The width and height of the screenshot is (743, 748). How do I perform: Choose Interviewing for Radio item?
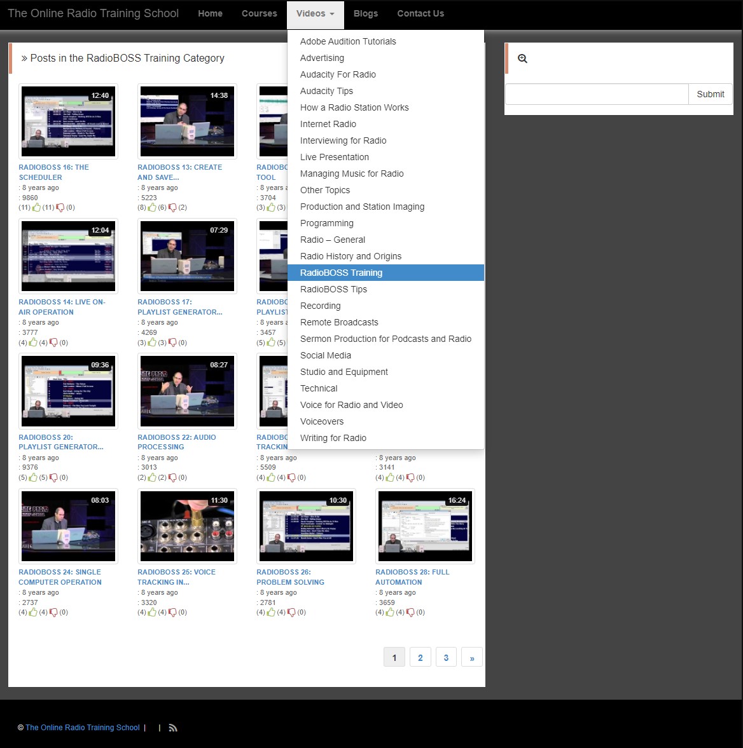(386, 140)
